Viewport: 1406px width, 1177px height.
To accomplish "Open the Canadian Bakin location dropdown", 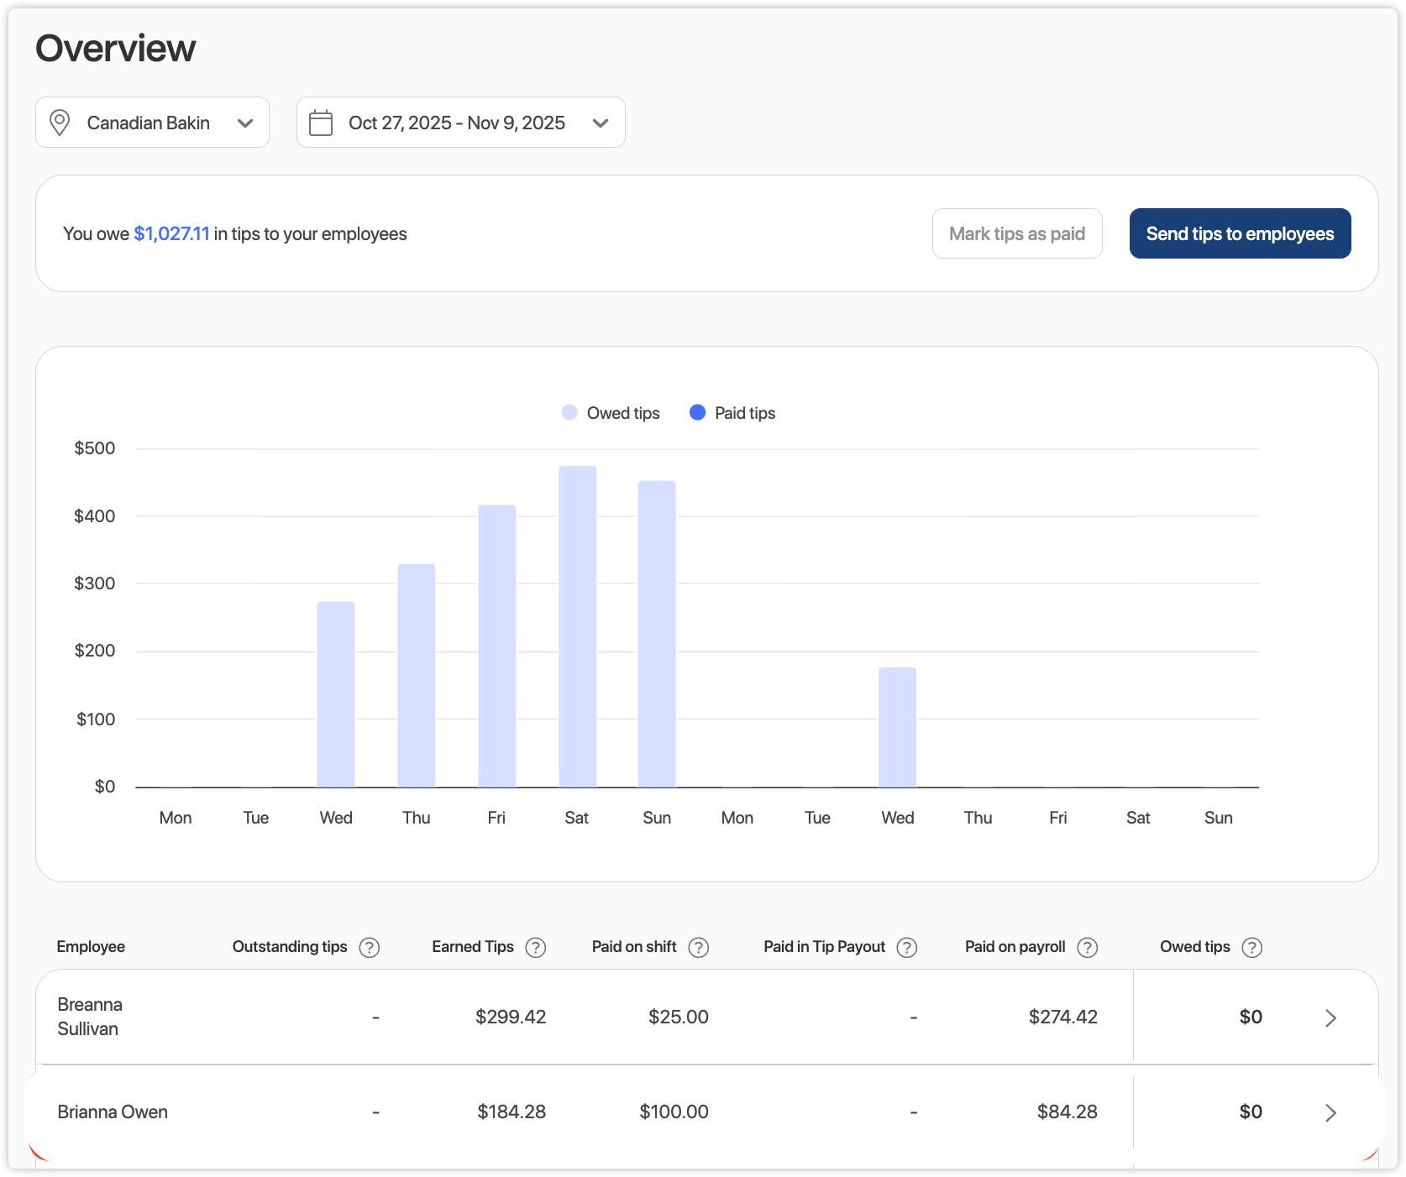I will 152,123.
